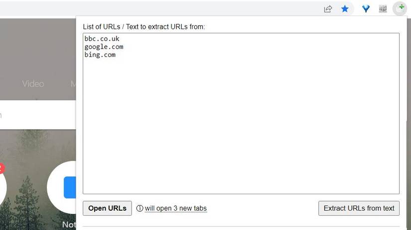411x230 pixels.
Task: Click the share page icon
Action: pyautogui.click(x=328, y=9)
